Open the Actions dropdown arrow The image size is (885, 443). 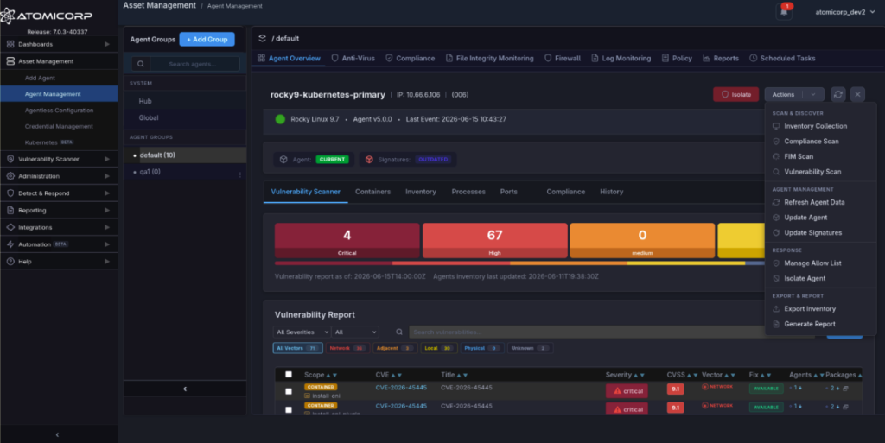coord(812,95)
